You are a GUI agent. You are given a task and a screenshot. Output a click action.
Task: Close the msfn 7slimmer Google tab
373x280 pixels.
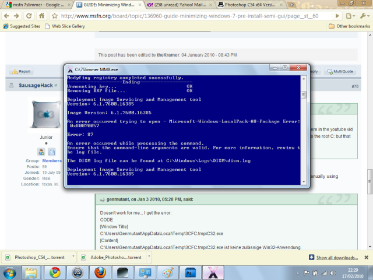pos(69,5)
